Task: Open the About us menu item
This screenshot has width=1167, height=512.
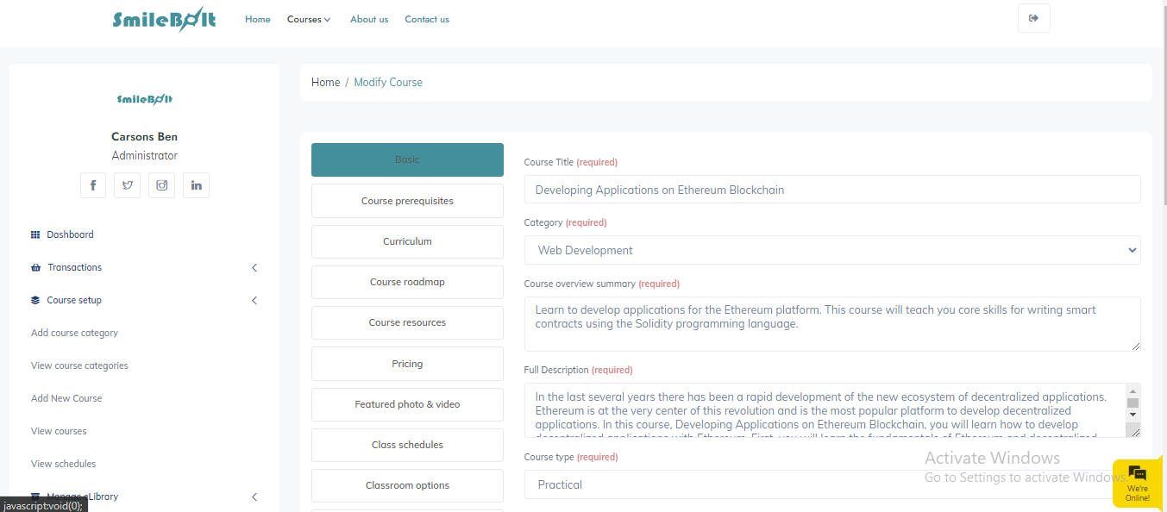Action: 369,19
